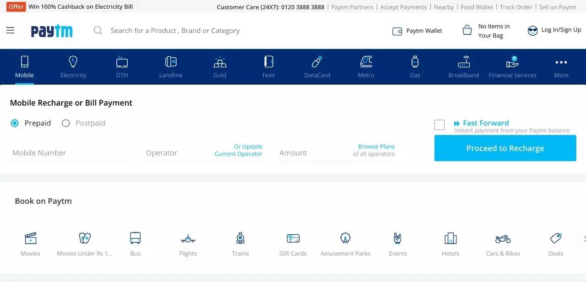The height and width of the screenshot is (282, 586).
Task: Open the Paytm Wallet icon
Action: [397, 31]
